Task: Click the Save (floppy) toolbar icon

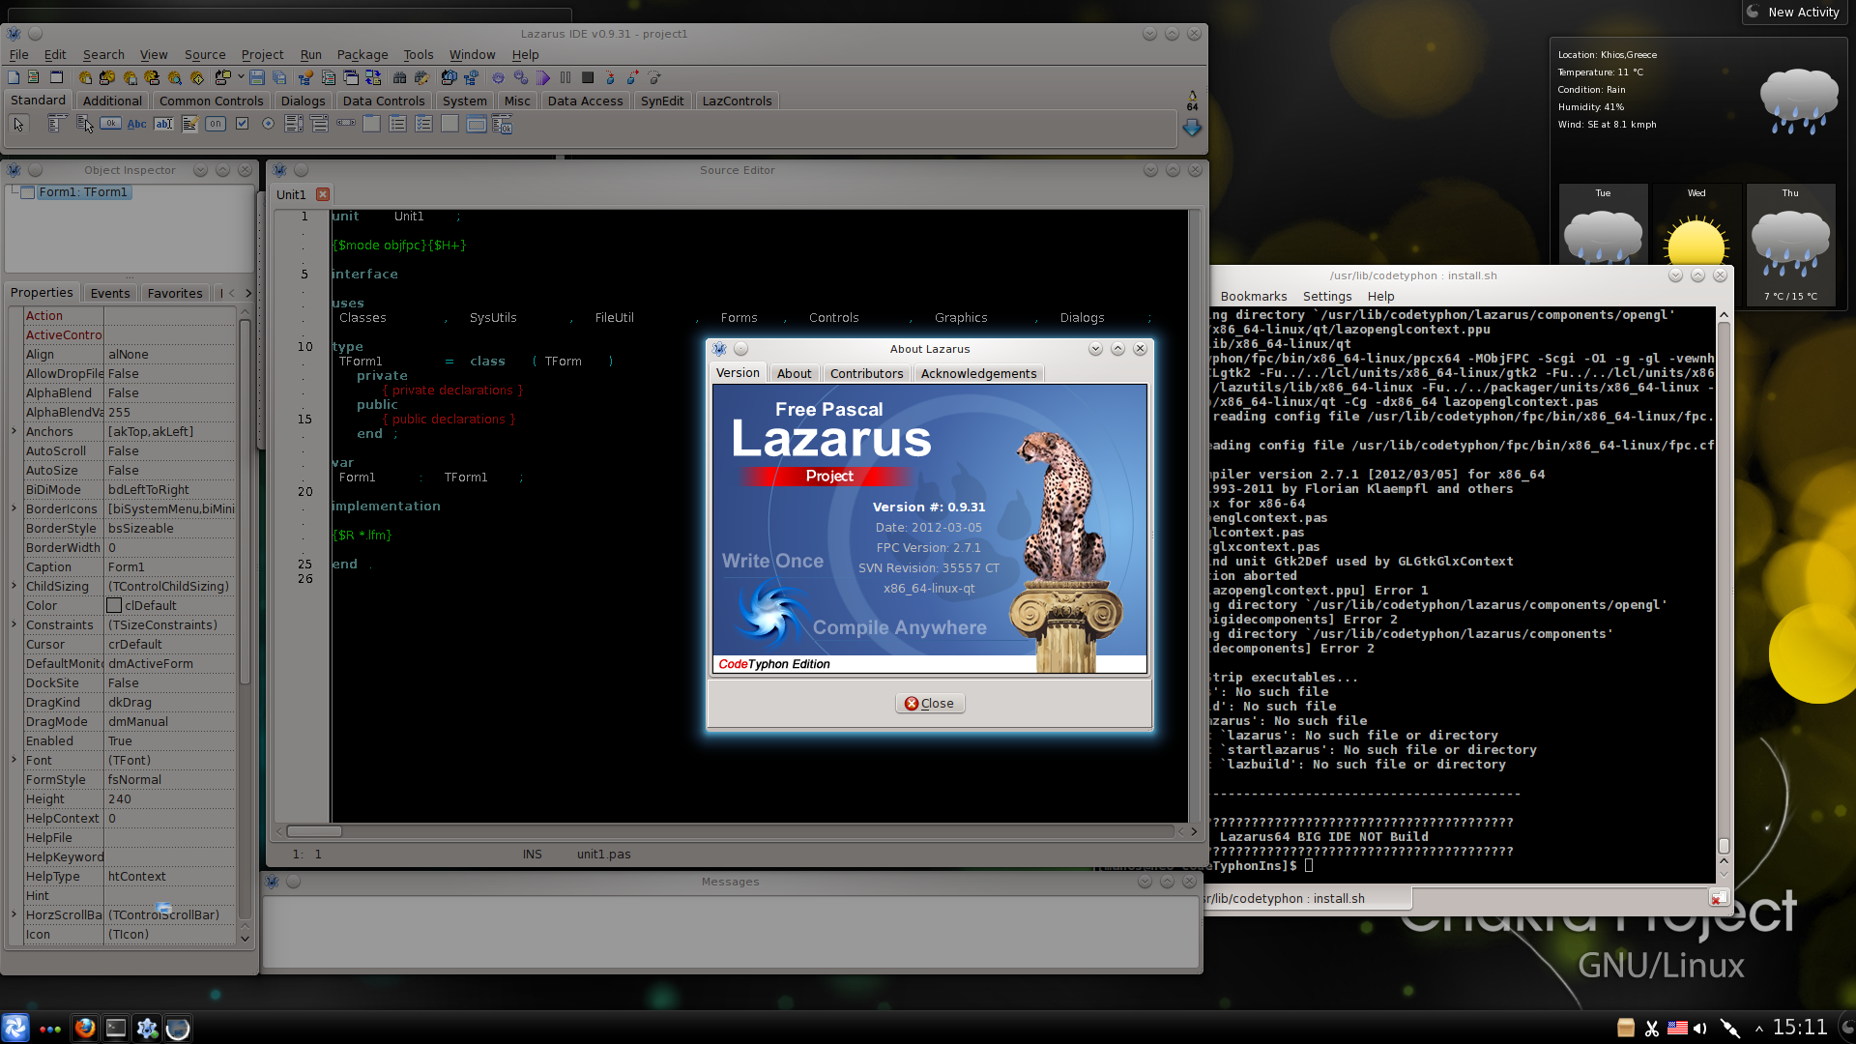Action: pos(257,77)
